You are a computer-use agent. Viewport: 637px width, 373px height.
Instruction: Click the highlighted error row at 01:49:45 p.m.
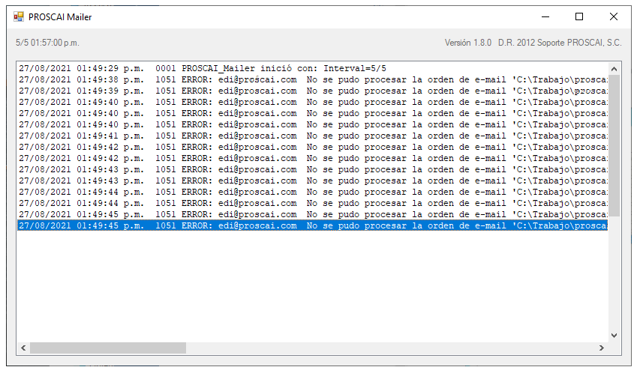coord(312,226)
